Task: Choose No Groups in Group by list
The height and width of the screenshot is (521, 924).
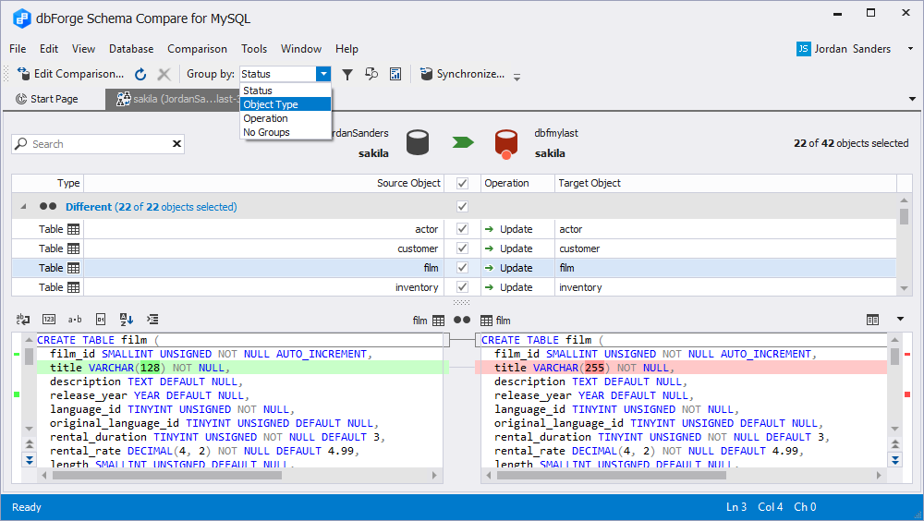Action: coord(286,133)
